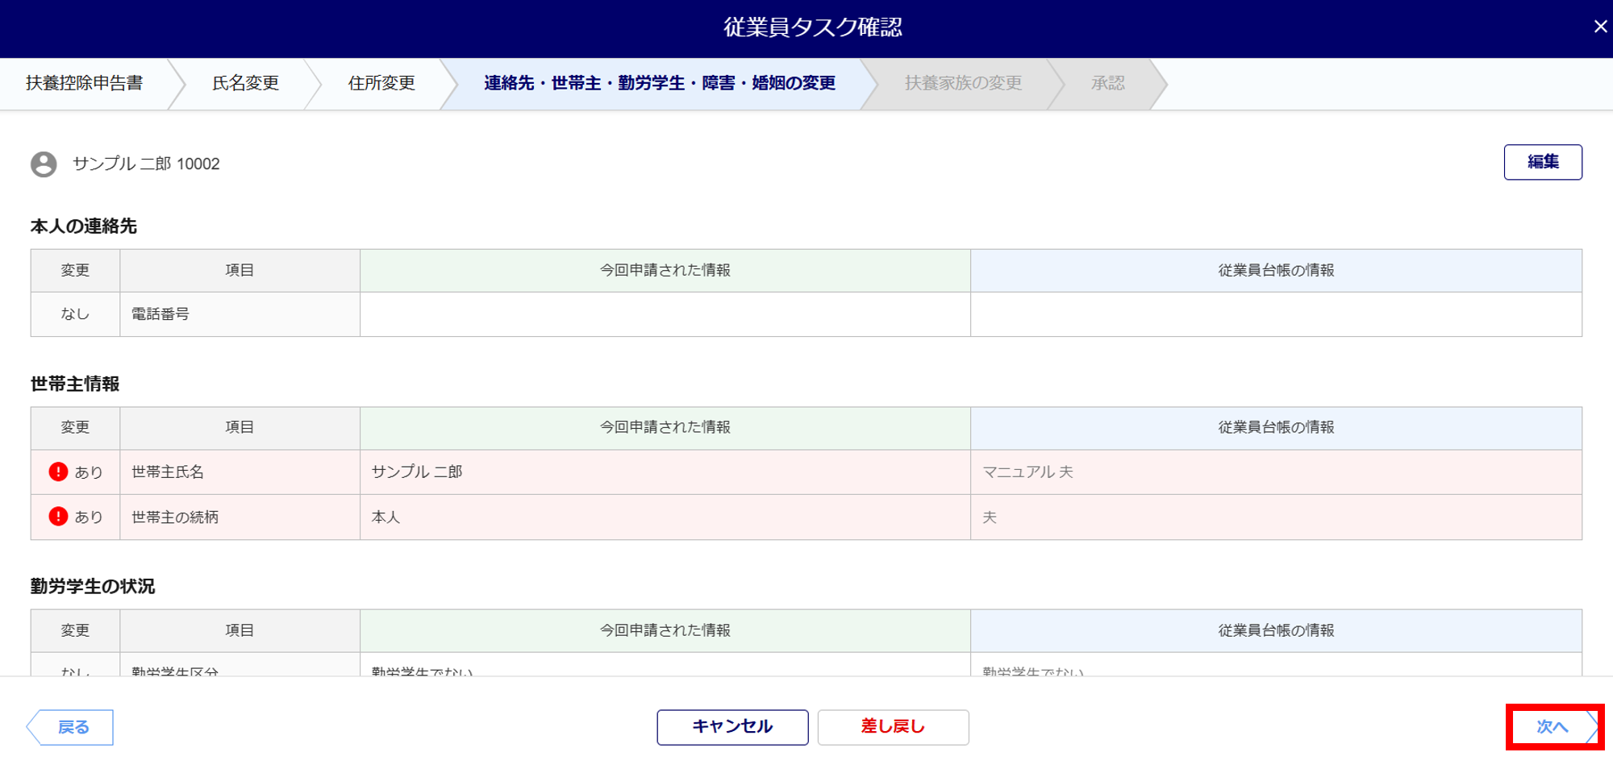
Task: Click the user avatar icon beside サンプル 二郎
Action: [44, 164]
